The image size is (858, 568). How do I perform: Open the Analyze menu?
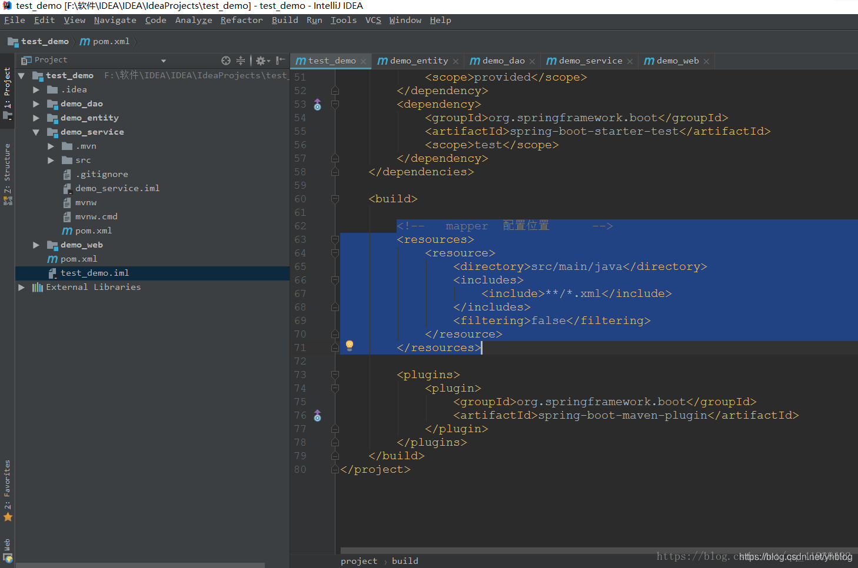coord(194,21)
